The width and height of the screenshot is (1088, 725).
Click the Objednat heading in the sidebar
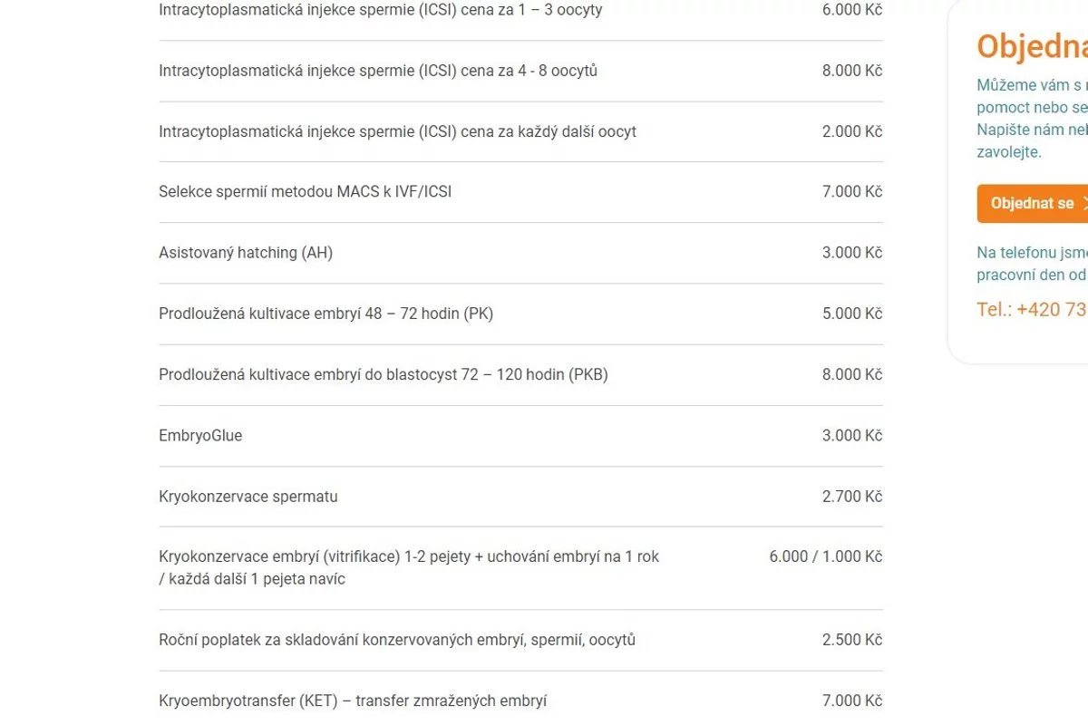(x=1032, y=46)
